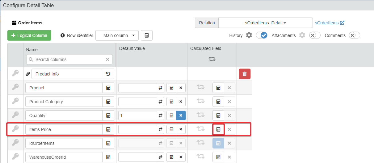Open the History settings gear
This screenshot has height=163, width=374.
(249, 35)
